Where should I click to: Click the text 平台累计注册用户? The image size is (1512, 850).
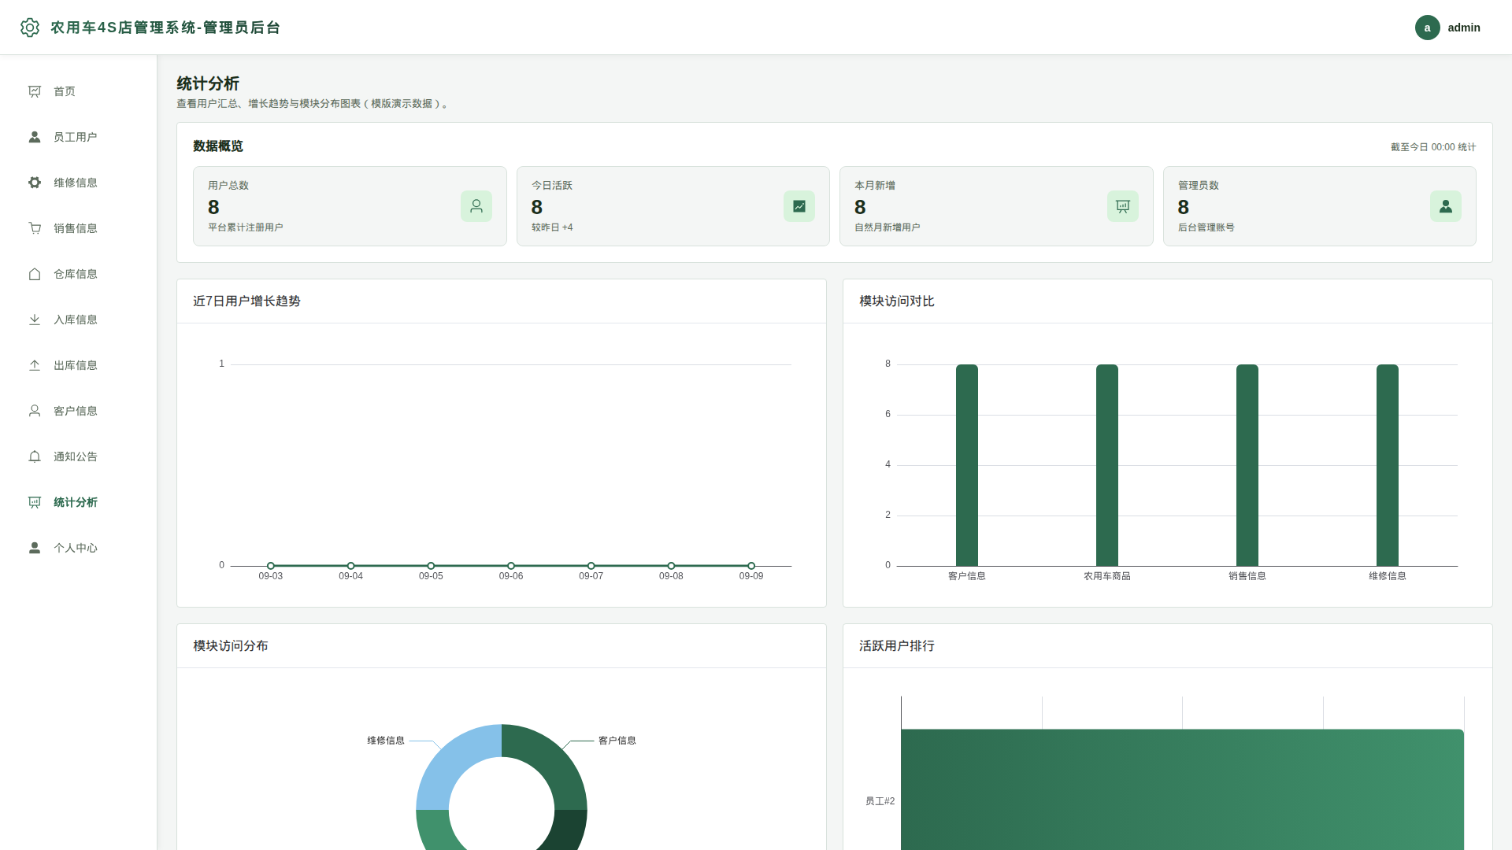(x=246, y=227)
